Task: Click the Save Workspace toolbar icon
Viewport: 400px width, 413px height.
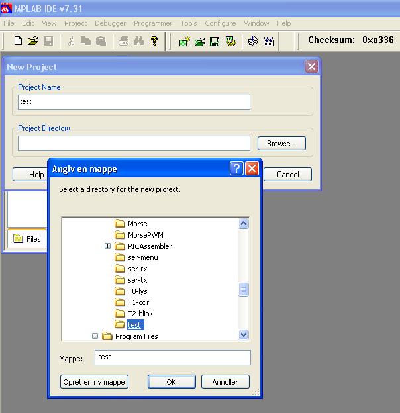Action: click(215, 41)
